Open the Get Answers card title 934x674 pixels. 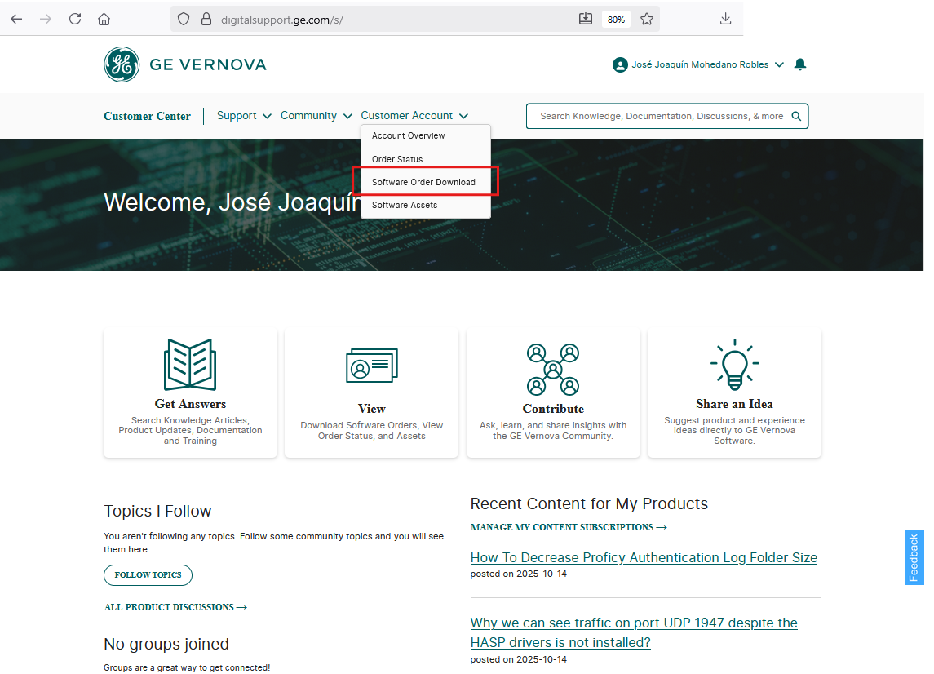(x=190, y=404)
